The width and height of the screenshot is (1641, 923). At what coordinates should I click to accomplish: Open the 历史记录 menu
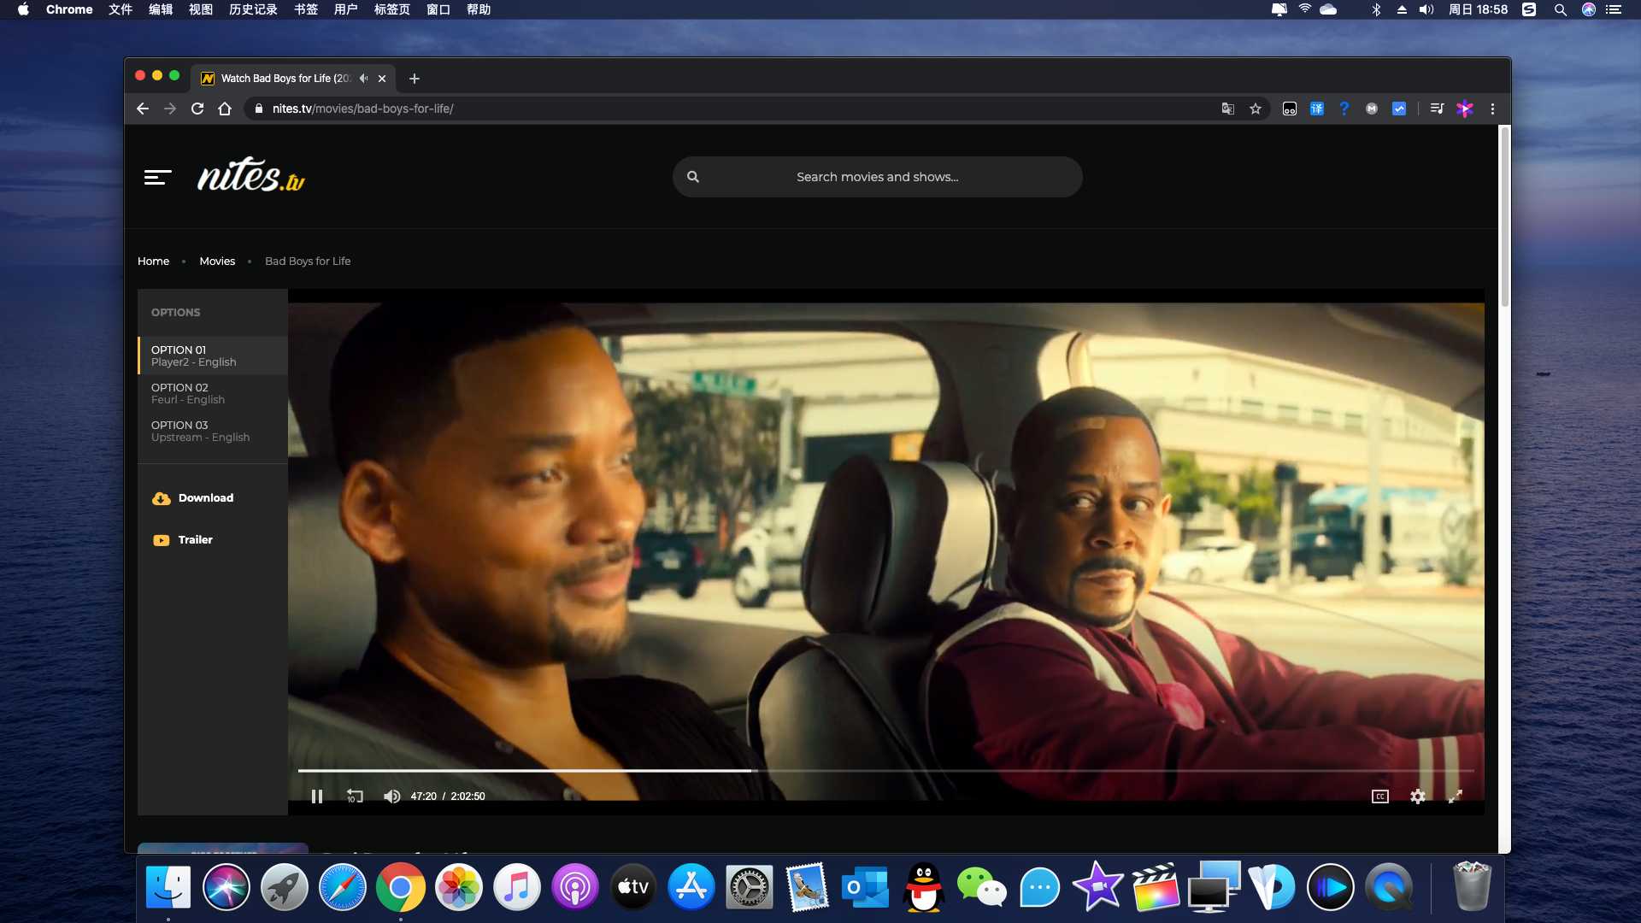click(253, 9)
